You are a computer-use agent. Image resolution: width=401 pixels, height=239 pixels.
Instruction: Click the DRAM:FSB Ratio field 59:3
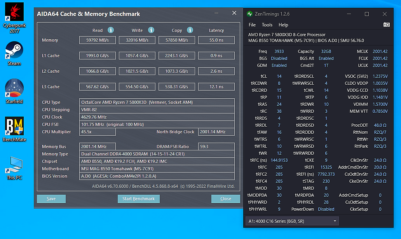[216, 147]
